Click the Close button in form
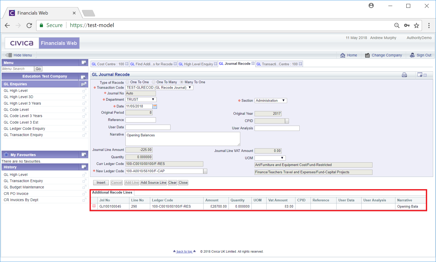This screenshot has width=436, height=262. point(183,183)
